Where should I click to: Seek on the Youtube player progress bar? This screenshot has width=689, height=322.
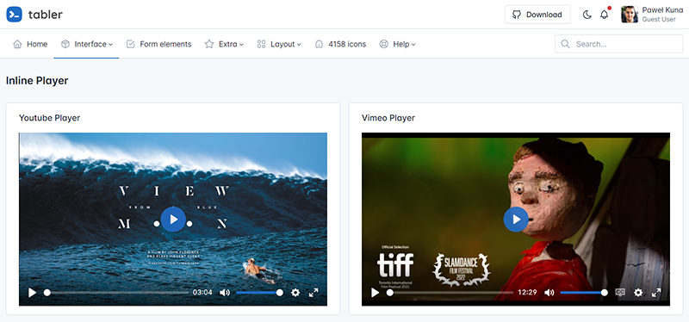[x=116, y=293]
